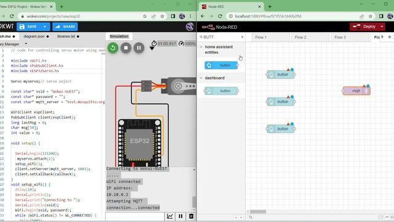
Task: Select the top button node on canvas
Action: (x=281, y=75)
